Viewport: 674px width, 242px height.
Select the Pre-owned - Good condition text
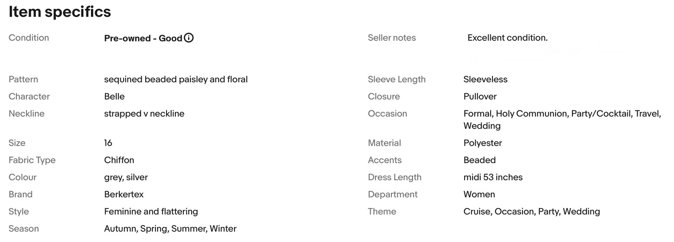143,38
